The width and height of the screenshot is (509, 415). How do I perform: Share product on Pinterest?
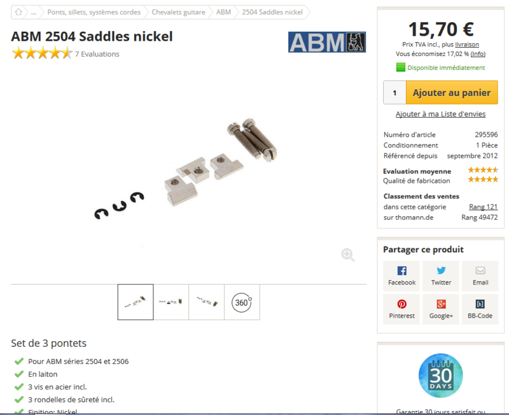401,309
